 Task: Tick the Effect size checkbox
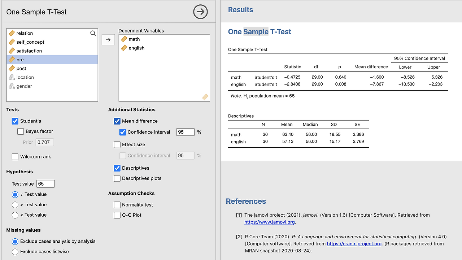click(117, 144)
